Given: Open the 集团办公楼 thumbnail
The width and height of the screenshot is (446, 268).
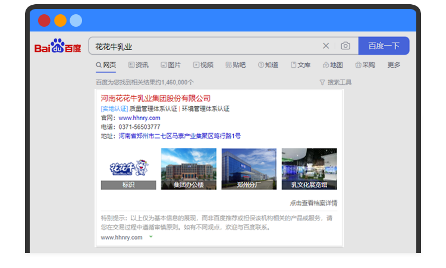Looking at the screenshot, I should (189, 169).
